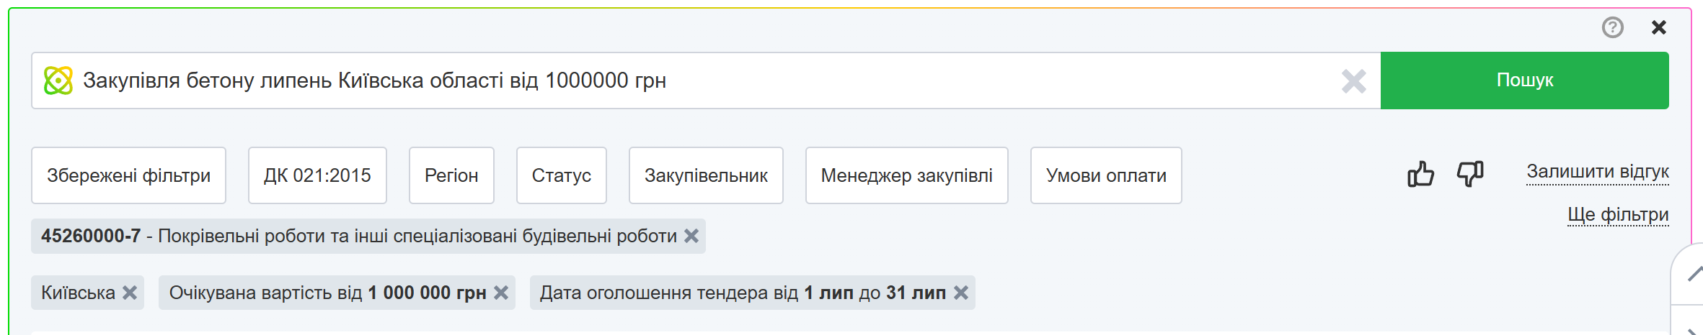Screen dimensions: 1703x335
Task: Open the help question mark icon
Action: pyautogui.click(x=1612, y=27)
